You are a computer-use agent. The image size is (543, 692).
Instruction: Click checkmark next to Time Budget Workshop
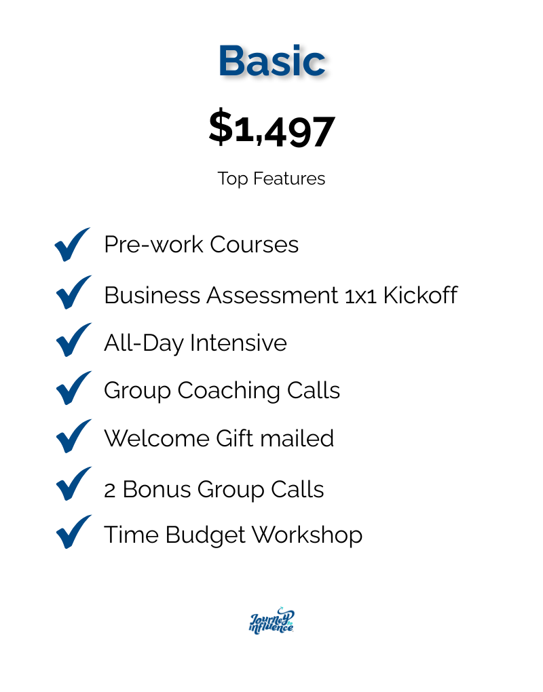[74, 532]
